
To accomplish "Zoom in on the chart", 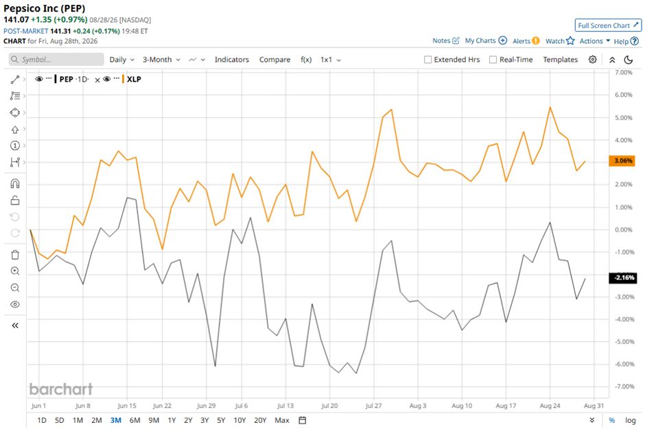I will click(x=15, y=271).
